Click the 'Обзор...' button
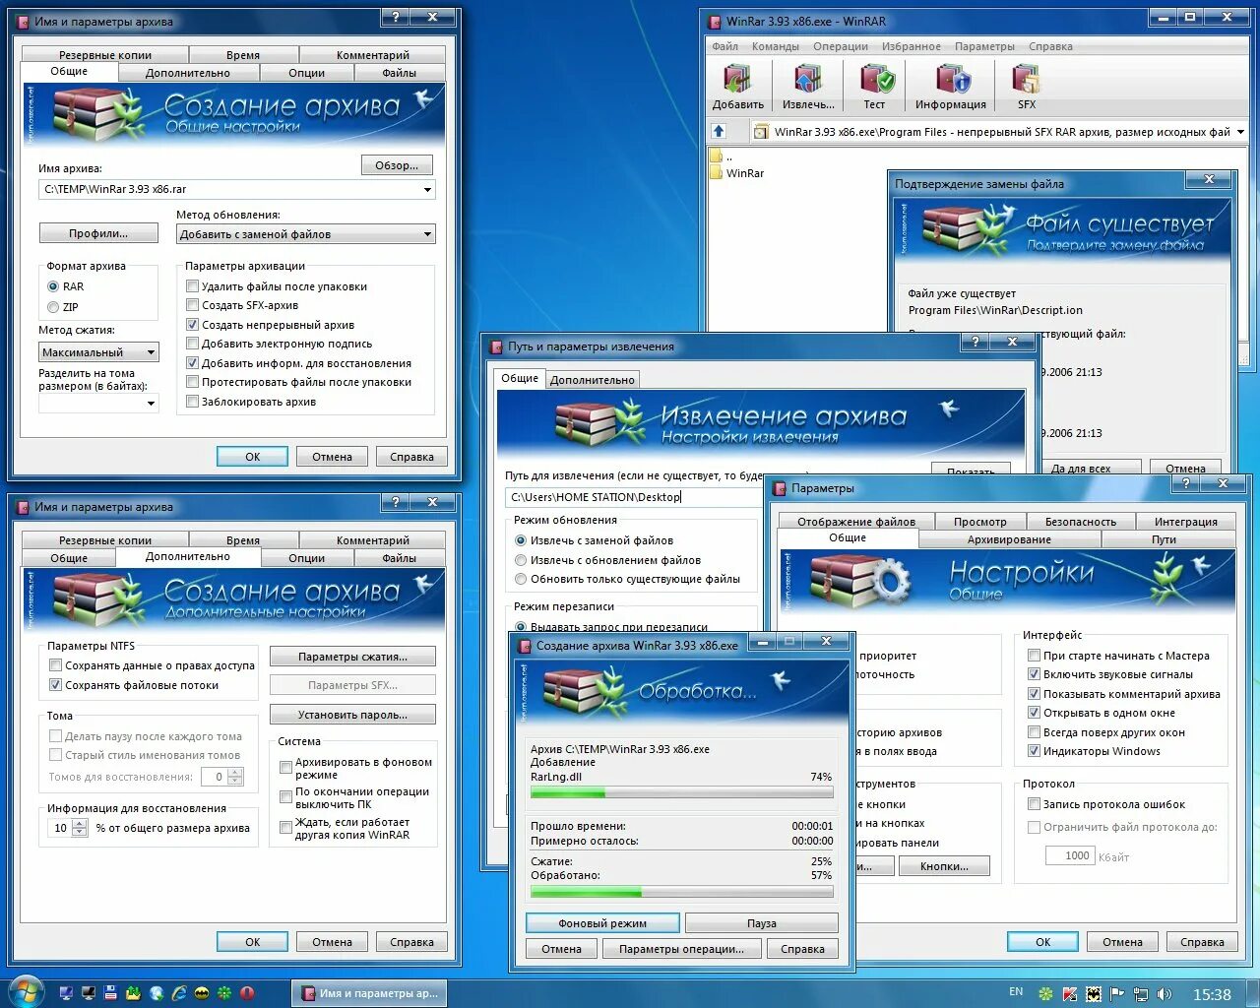This screenshot has width=1260, height=1008. [x=397, y=165]
